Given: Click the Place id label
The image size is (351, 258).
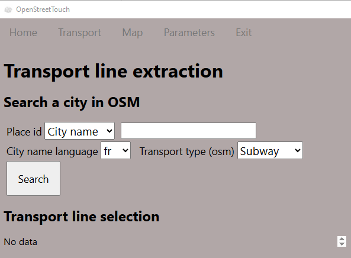Looking at the screenshot, I should click(24, 131).
